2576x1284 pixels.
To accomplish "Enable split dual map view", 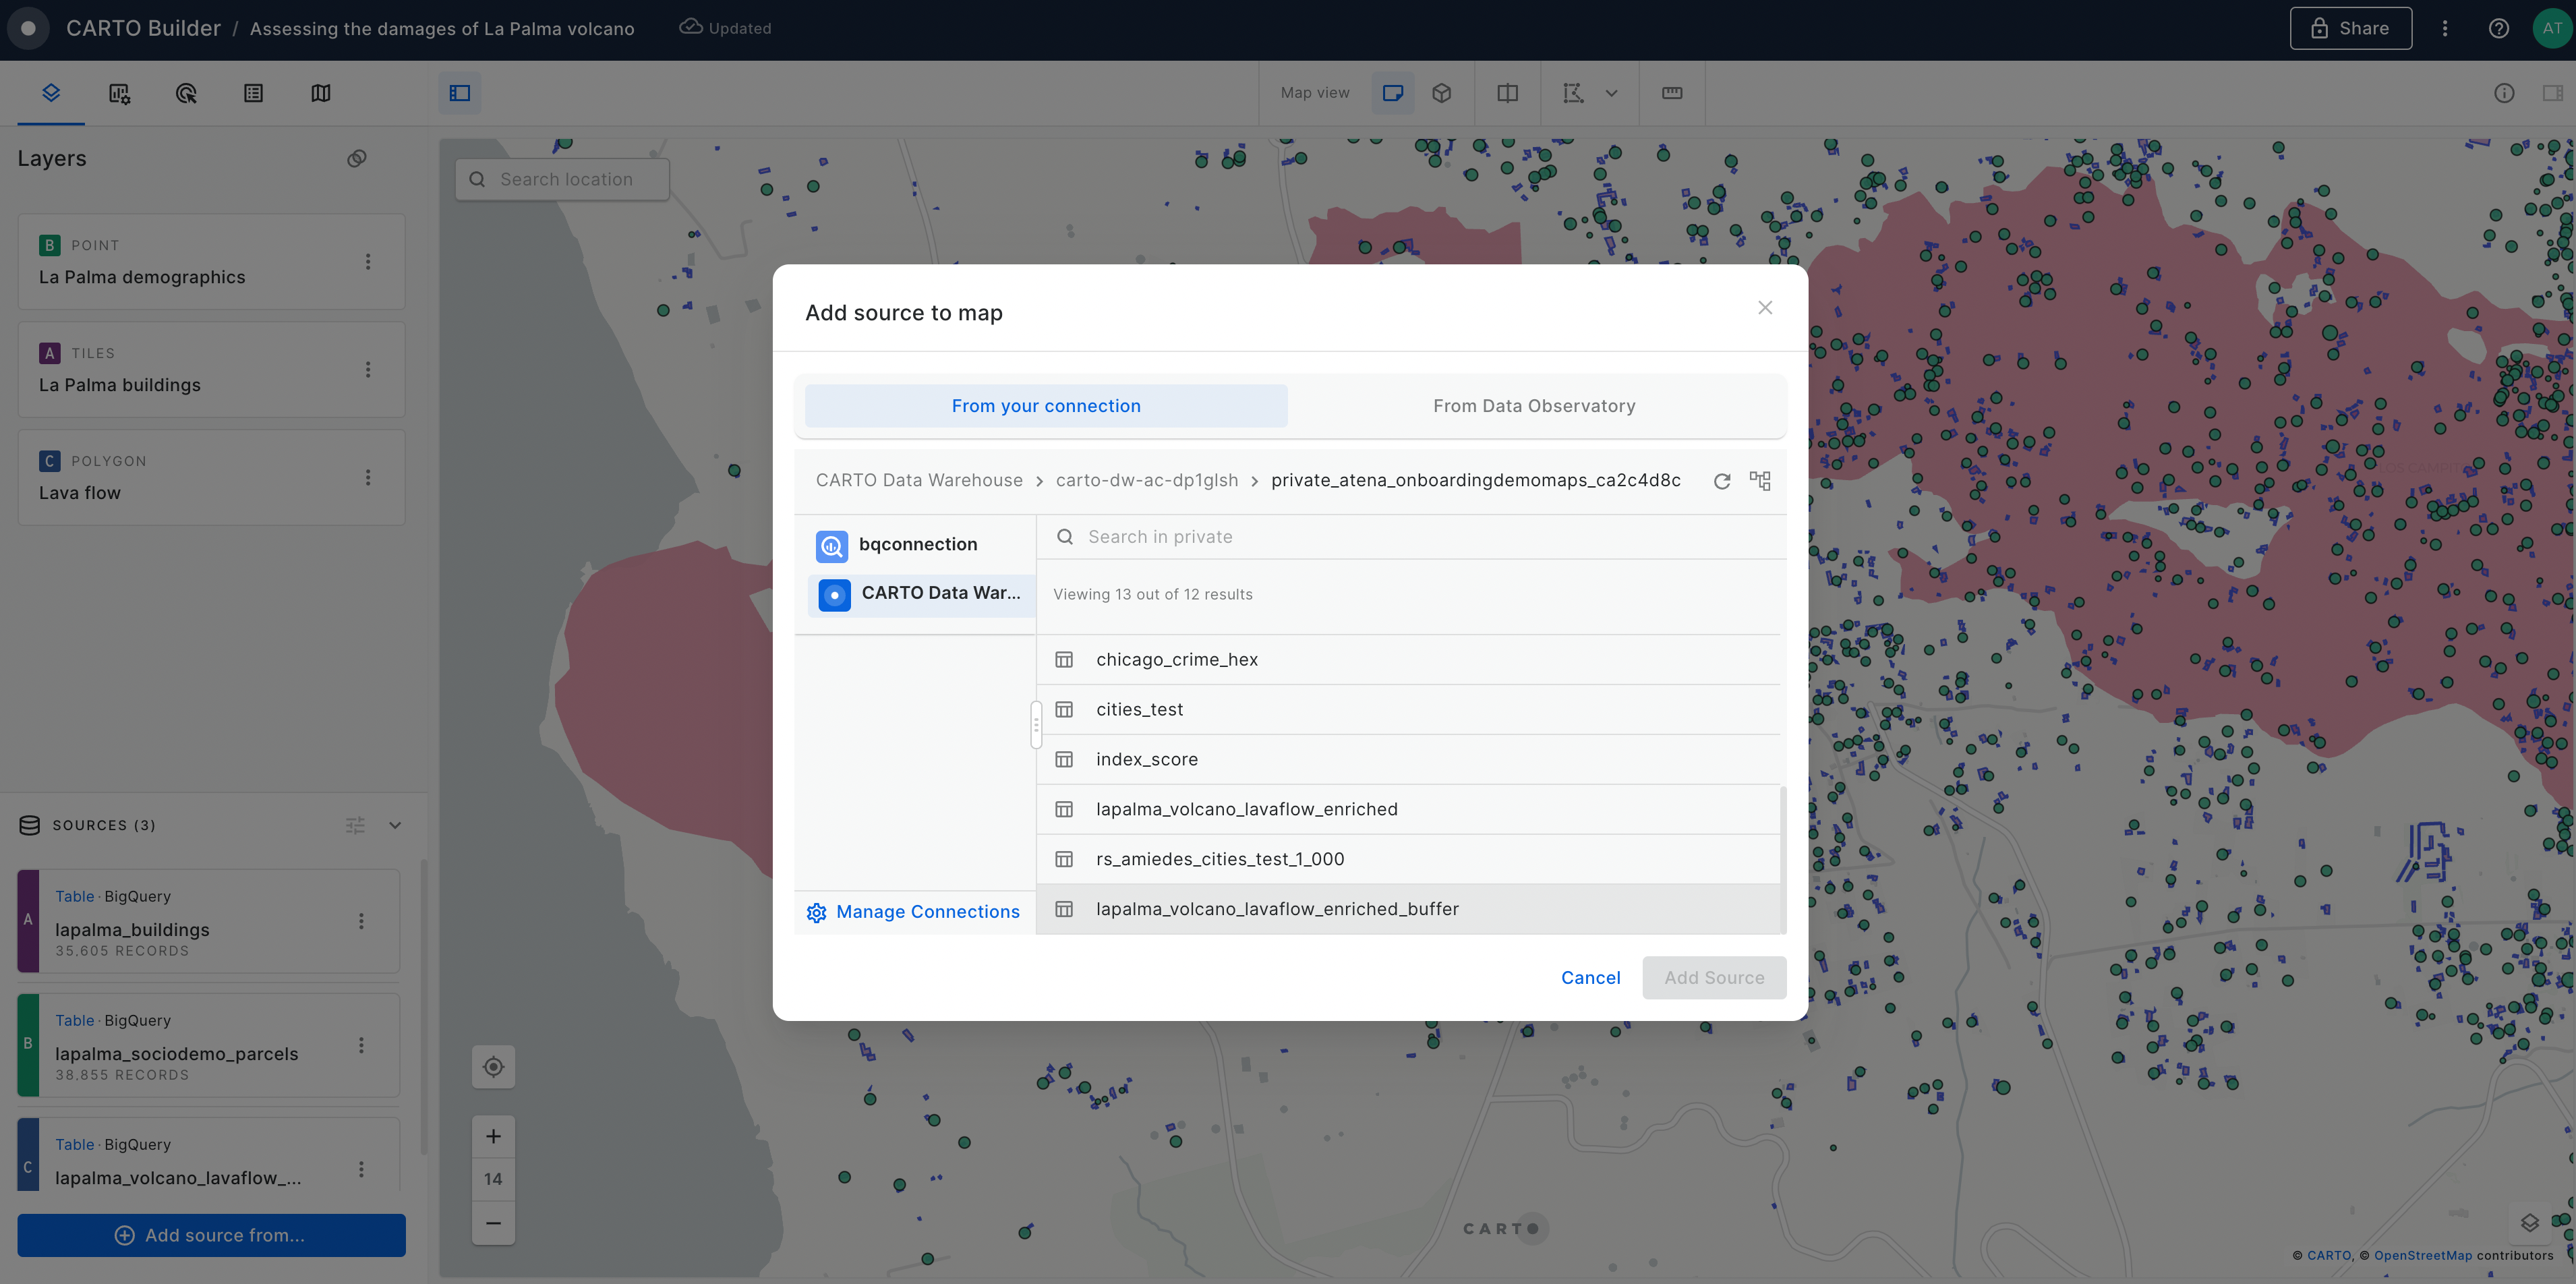I will click(1507, 93).
